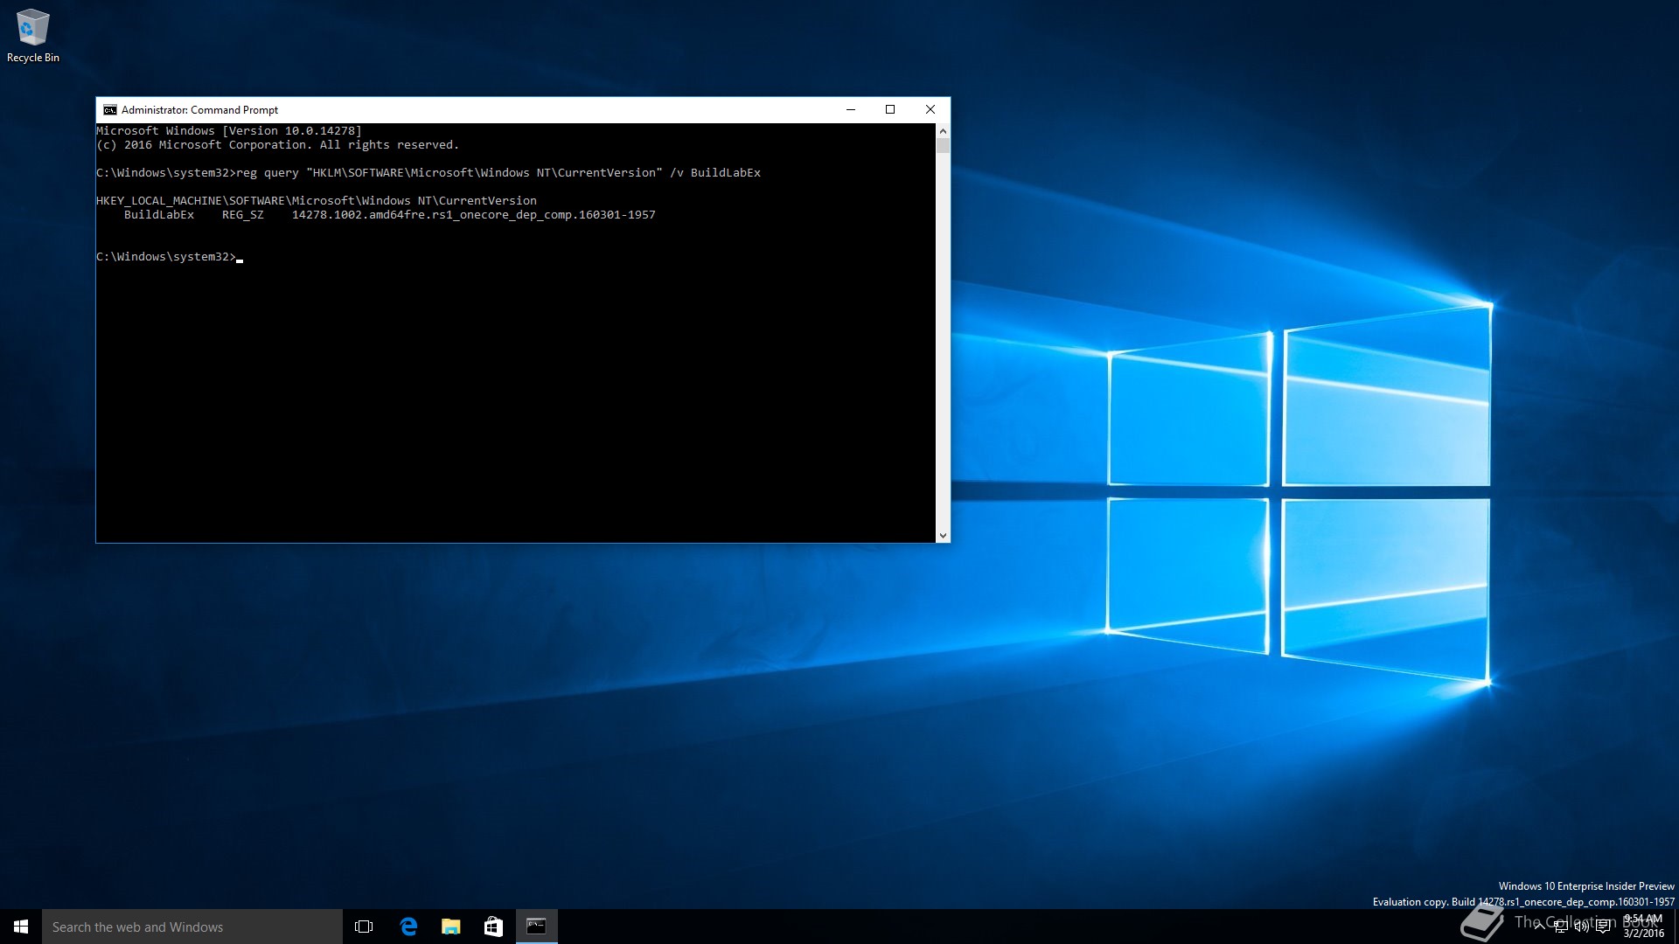Click the "Microsoft Windows [Version 10.0.14278]" line

tap(229, 131)
